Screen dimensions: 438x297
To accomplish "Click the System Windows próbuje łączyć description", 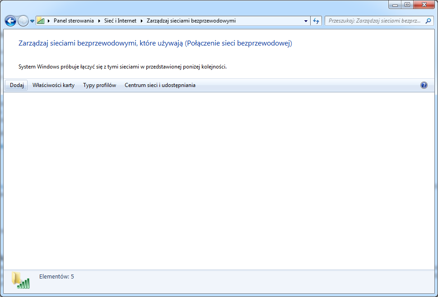I will pos(122,67).
